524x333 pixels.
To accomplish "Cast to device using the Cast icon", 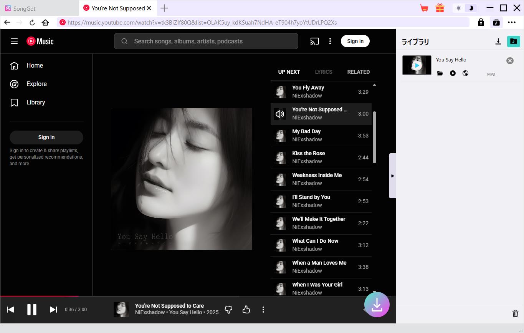I will click(x=315, y=41).
